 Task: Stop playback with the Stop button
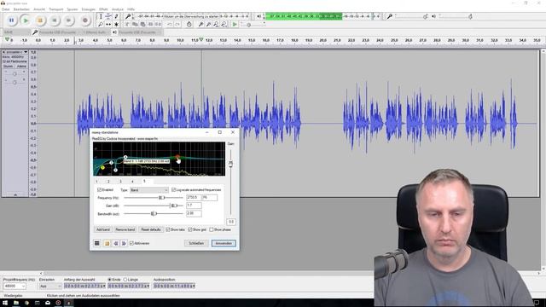tap(40, 20)
